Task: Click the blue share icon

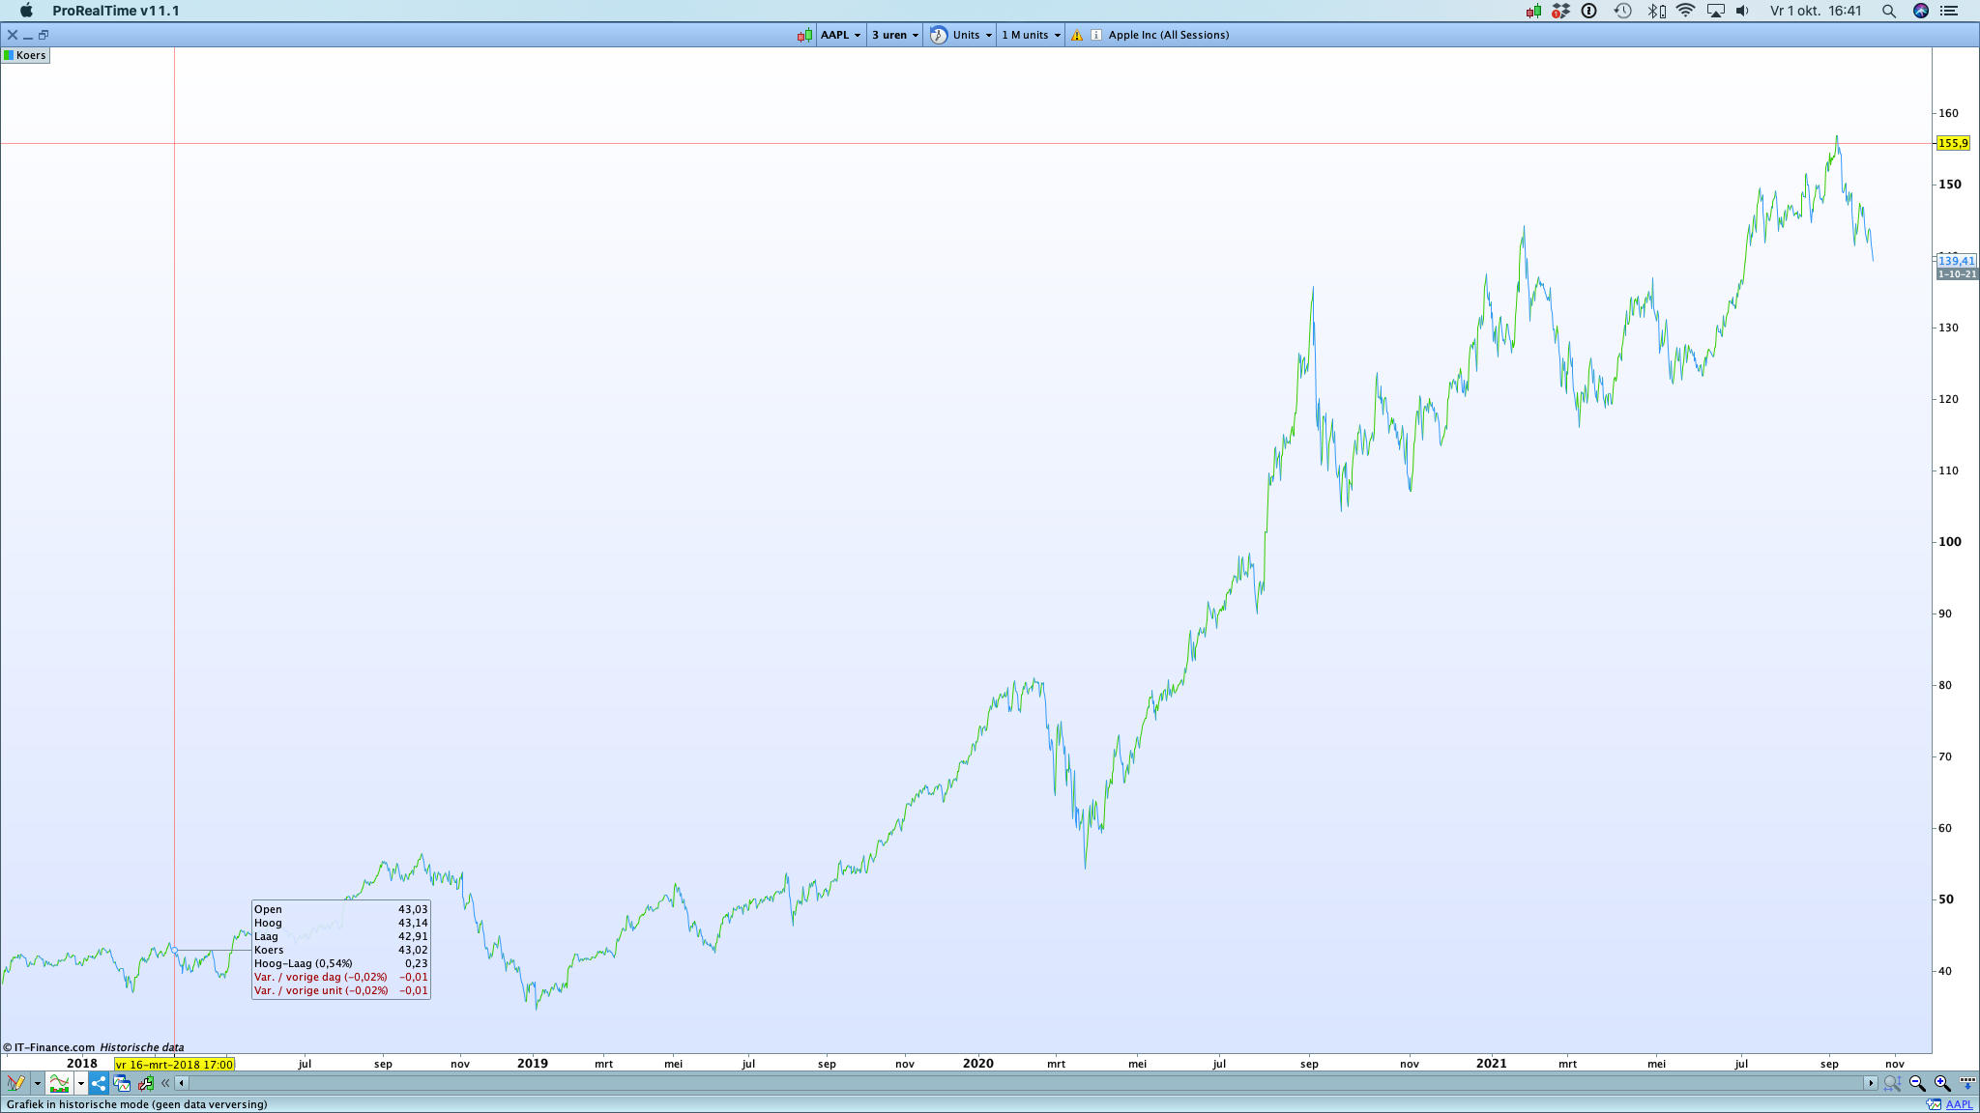Action: [x=99, y=1083]
